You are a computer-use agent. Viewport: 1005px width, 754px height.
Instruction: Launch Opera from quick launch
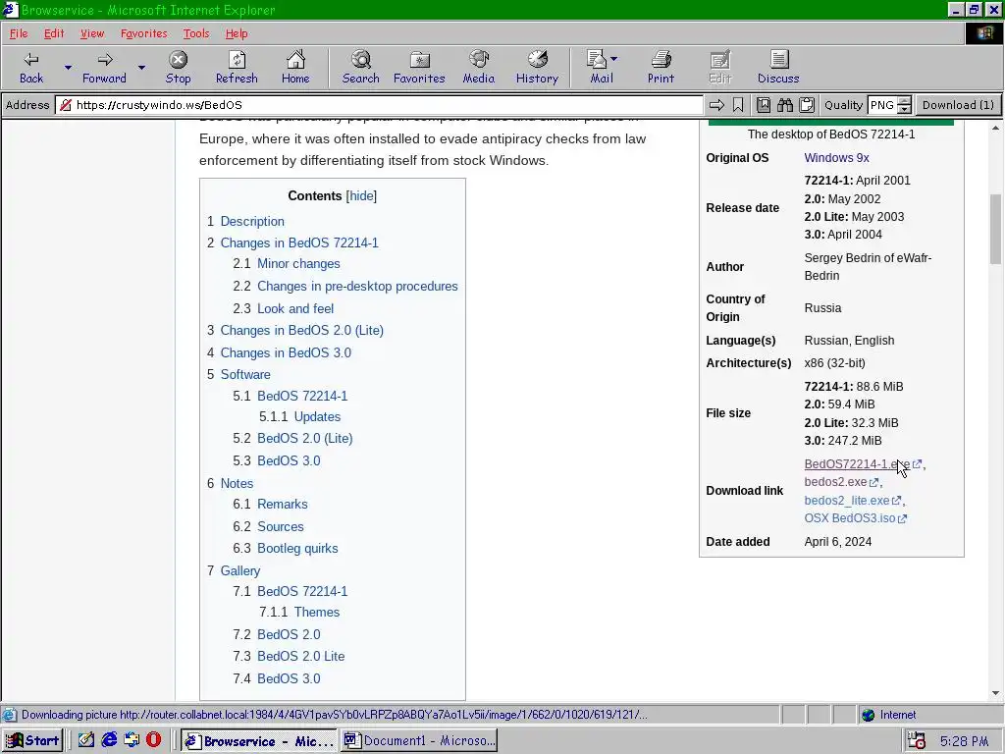[x=154, y=740]
